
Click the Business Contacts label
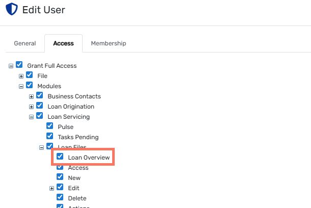point(74,96)
